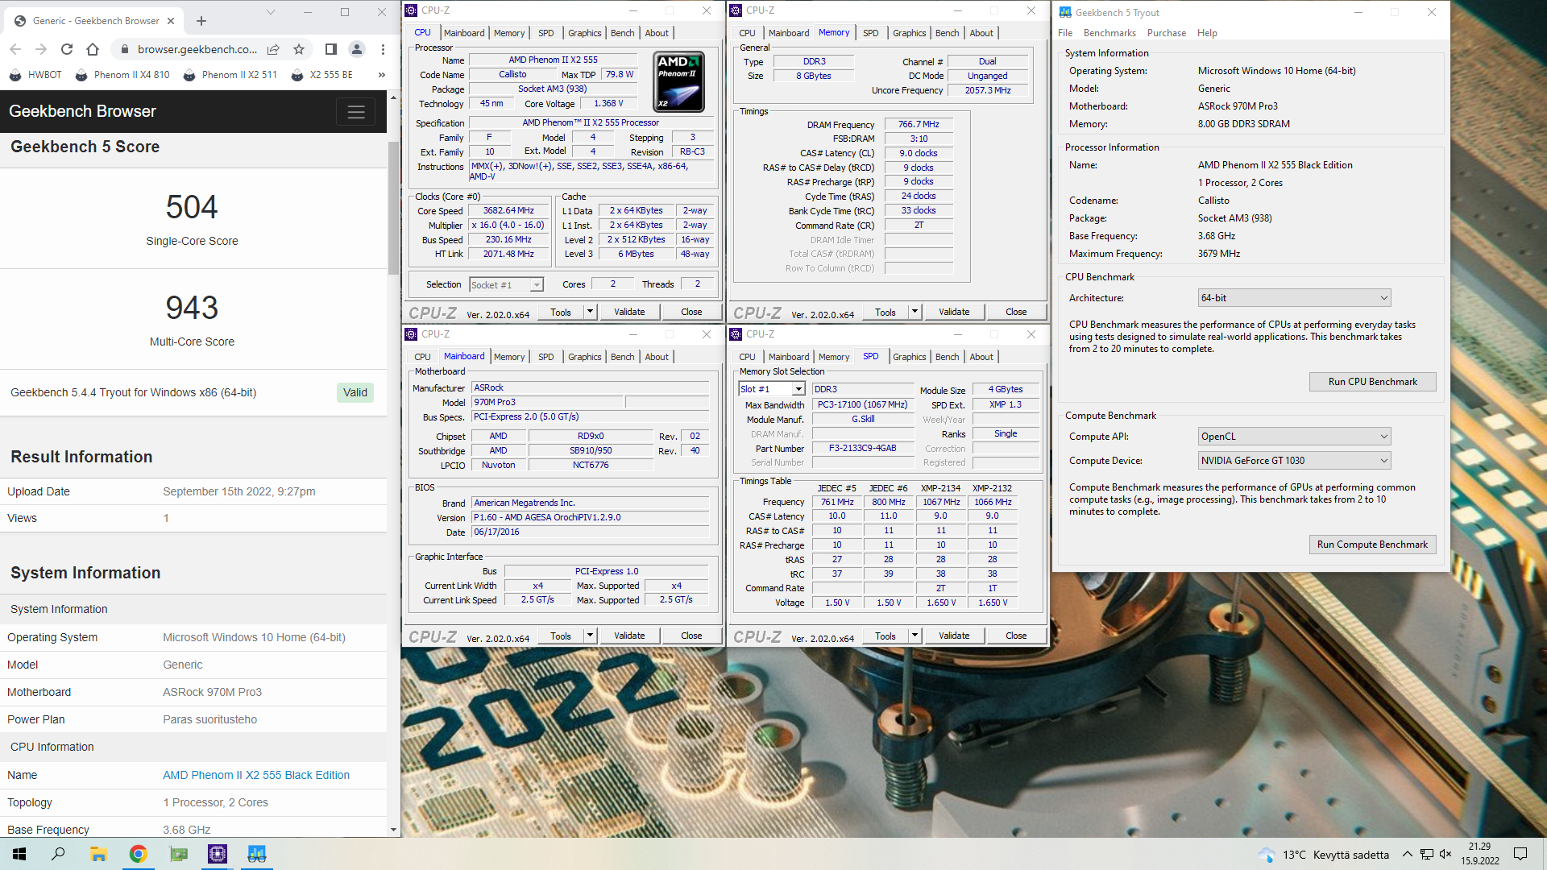Open the tab search dropdown in Chrome
The width and height of the screenshot is (1547, 870).
[x=271, y=12]
